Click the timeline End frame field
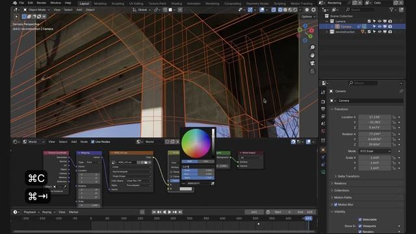The width and height of the screenshot is (416, 234). 305,212
